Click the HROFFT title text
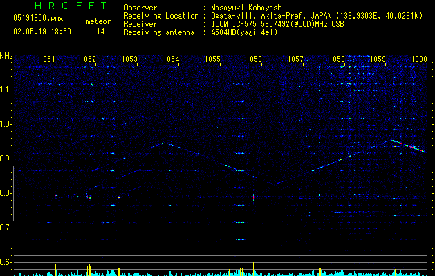The width and height of the screenshot is (435, 276). (x=71, y=6)
